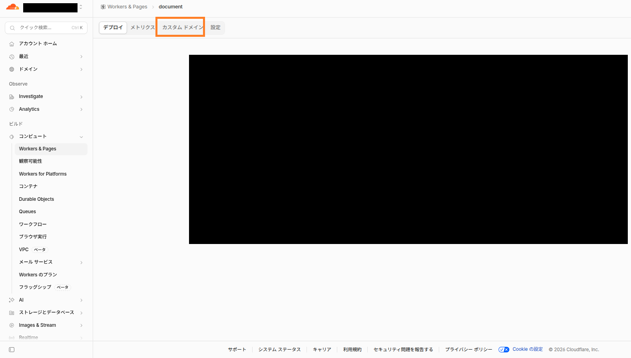Click the AI sparkle icon
Image resolution: width=631 pixels, height=358 pixels.
(12, 300)
